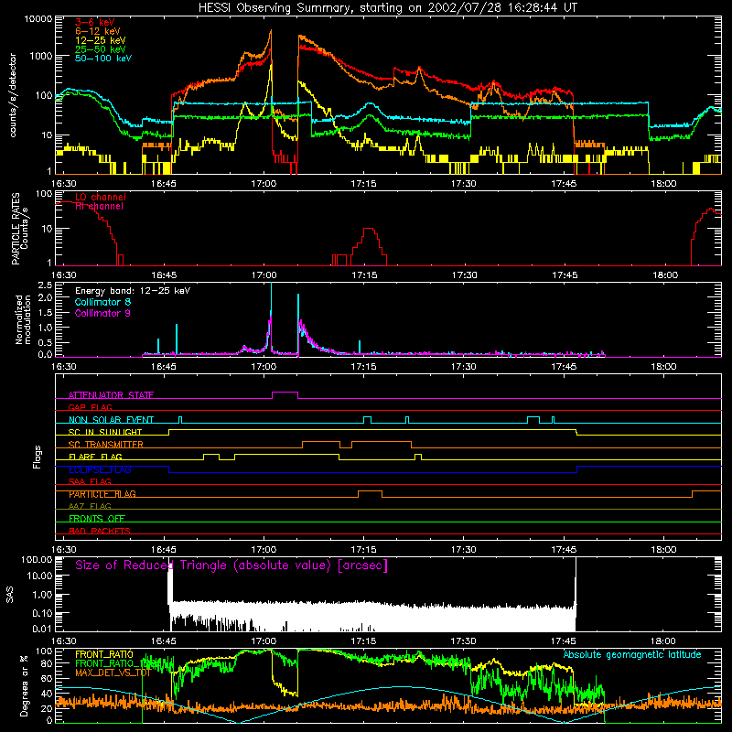Click the Energy band: 12-25 keV label
The height and width of the screenshot is (732, 732).
click(133, 291)
